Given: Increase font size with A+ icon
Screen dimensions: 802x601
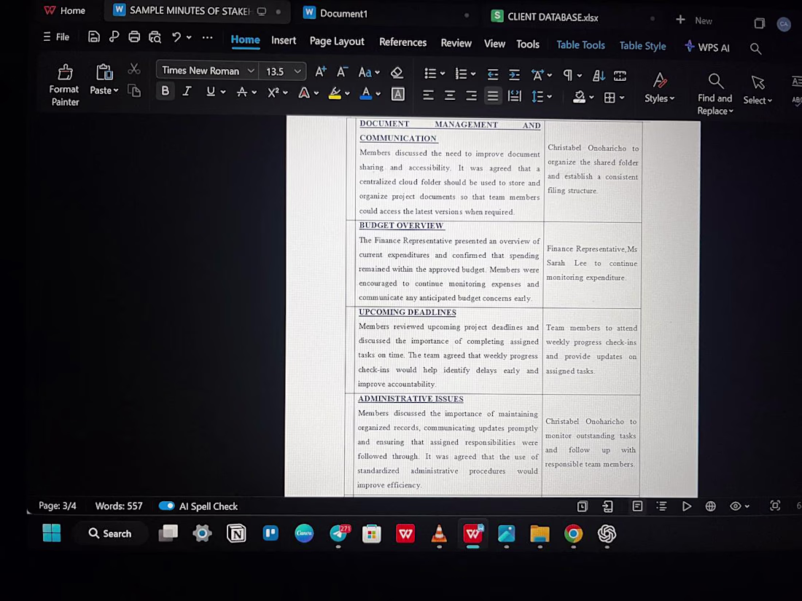Looking at the screenshot, I should pos(321,72).
